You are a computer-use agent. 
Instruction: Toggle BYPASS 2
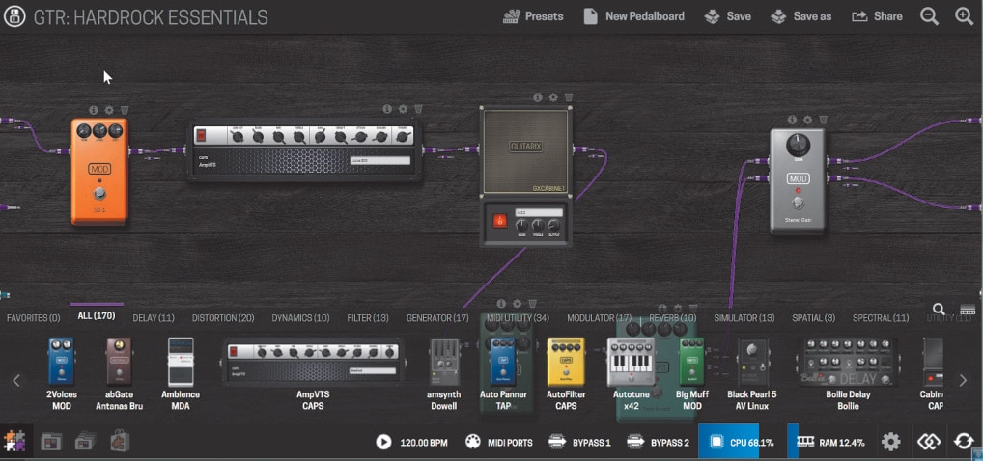pos(658,443)
